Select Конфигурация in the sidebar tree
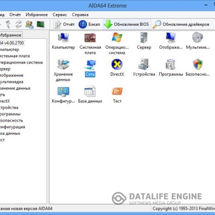 (12, 127)
